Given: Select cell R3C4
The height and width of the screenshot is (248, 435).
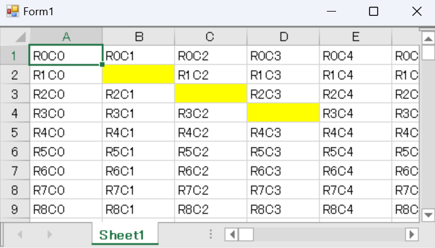Looking at the screenshot, I should click(x=356, y=113).
